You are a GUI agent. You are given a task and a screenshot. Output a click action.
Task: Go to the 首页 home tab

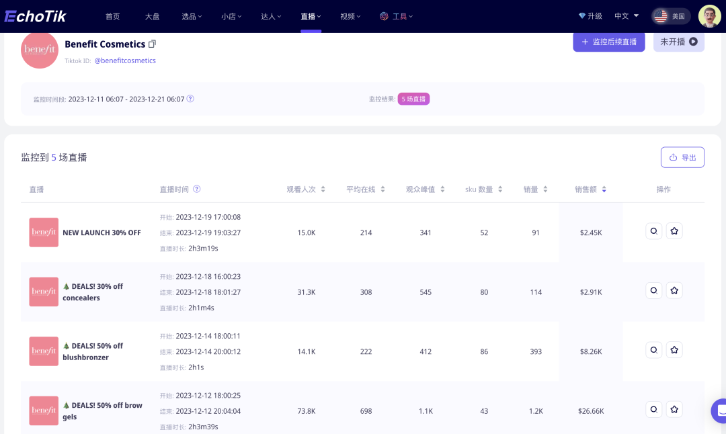pos(112,16)
